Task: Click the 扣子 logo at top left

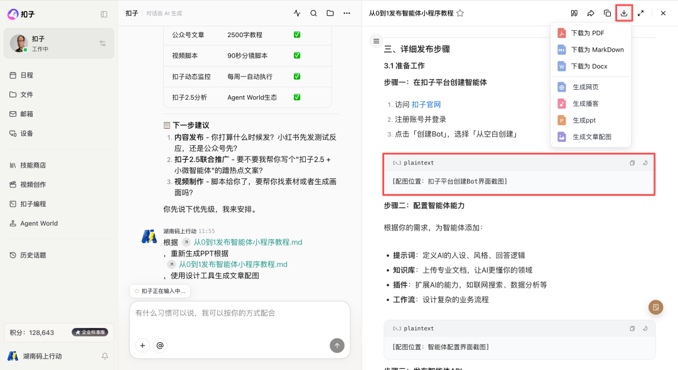Action: pos(21,14)
